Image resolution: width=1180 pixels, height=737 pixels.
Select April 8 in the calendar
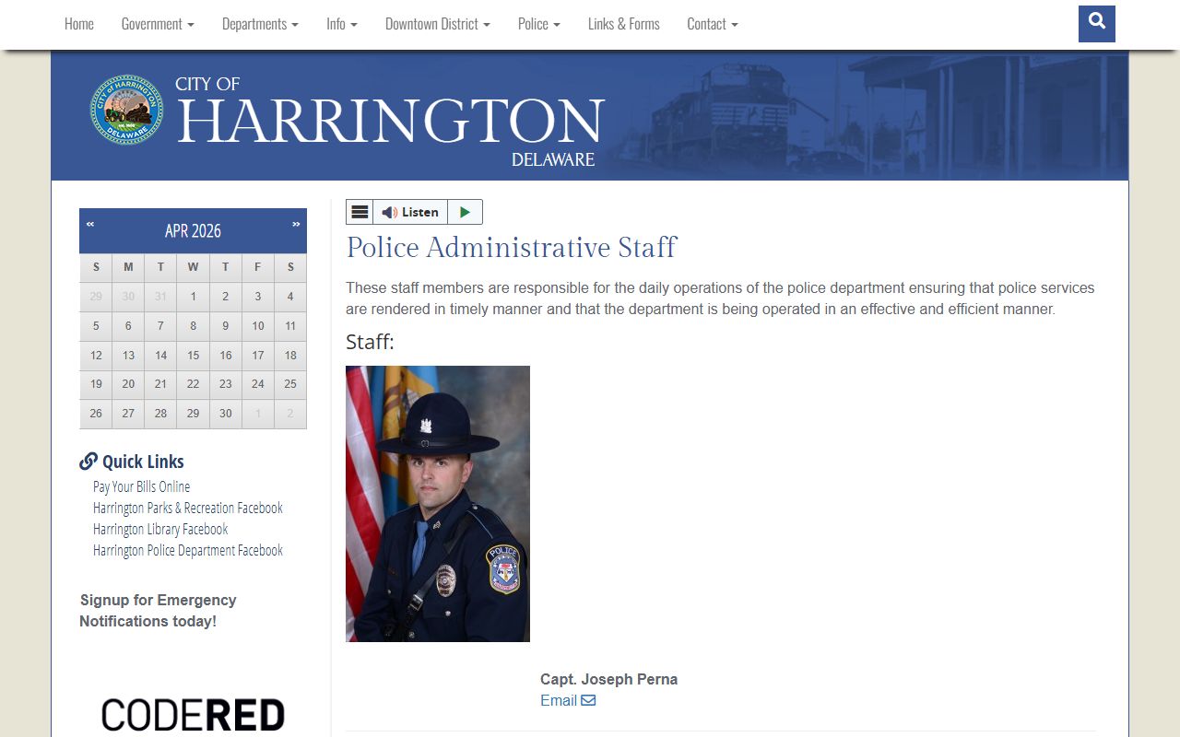[193, 326]
